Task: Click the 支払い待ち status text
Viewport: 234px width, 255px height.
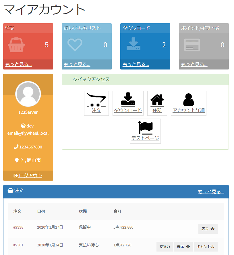Action: [x=89, y=245]
